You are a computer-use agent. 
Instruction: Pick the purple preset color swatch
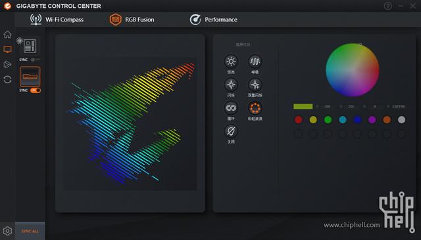click(372, 119)
